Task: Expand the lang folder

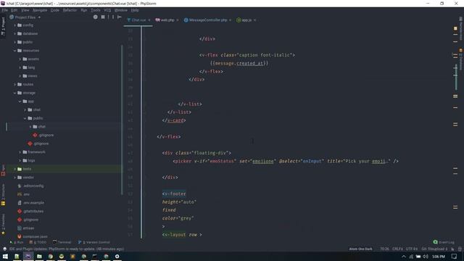Action: coord(20,67)
